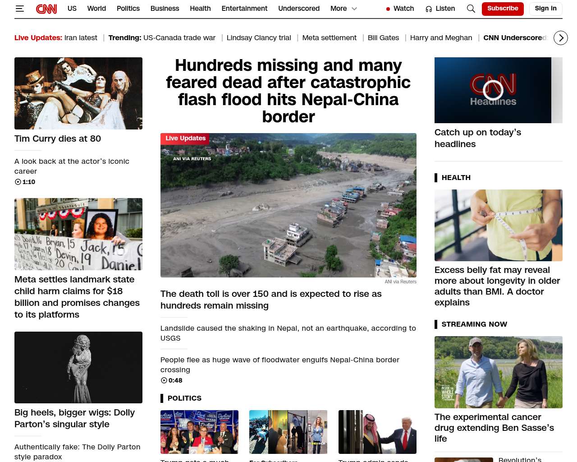Open Bill Gates trending link
Screen dimensions: 577x462
383,38
